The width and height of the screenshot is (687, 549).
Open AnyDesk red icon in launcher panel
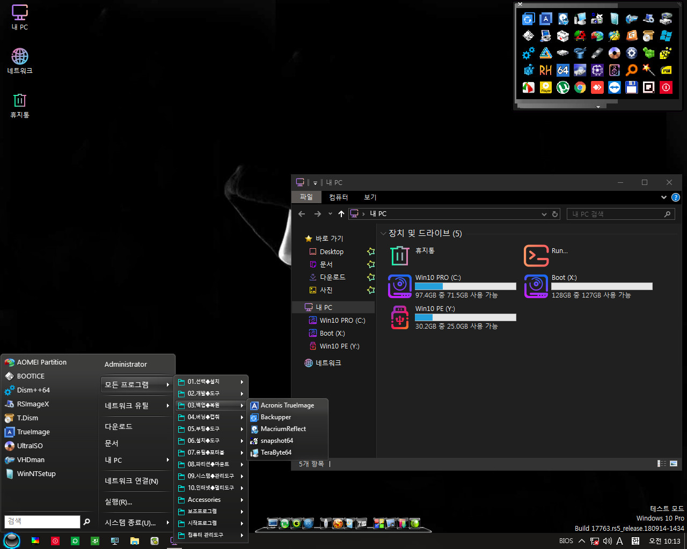pos(597,87)
